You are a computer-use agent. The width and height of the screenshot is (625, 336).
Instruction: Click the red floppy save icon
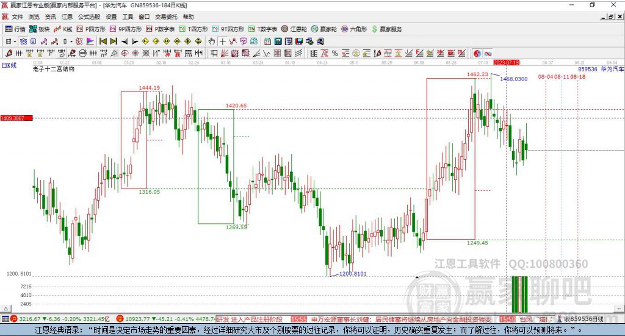pyautogui.click(x=299, y=41)
